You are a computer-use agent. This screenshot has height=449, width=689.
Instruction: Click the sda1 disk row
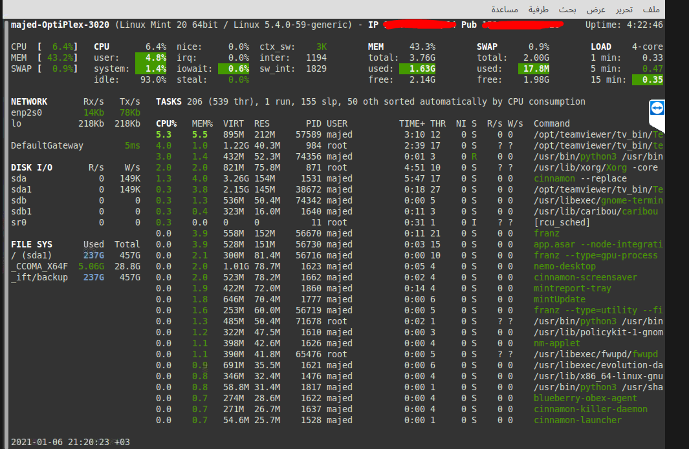click(76, 189)
